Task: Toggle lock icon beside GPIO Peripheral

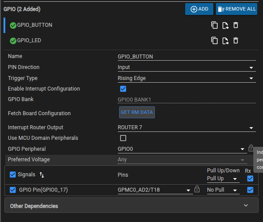Action: click(251, 148)
